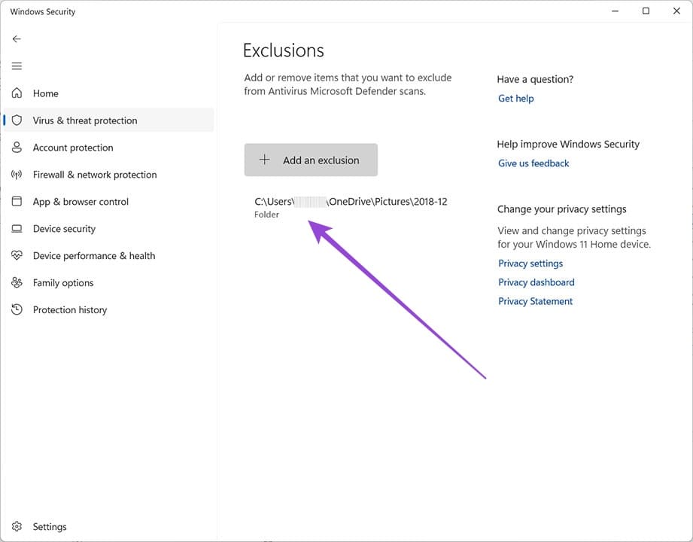Viewport: 693px width, 542px height.
Task: Maximize the Windows Security window
Action: [x=646, y=11]
